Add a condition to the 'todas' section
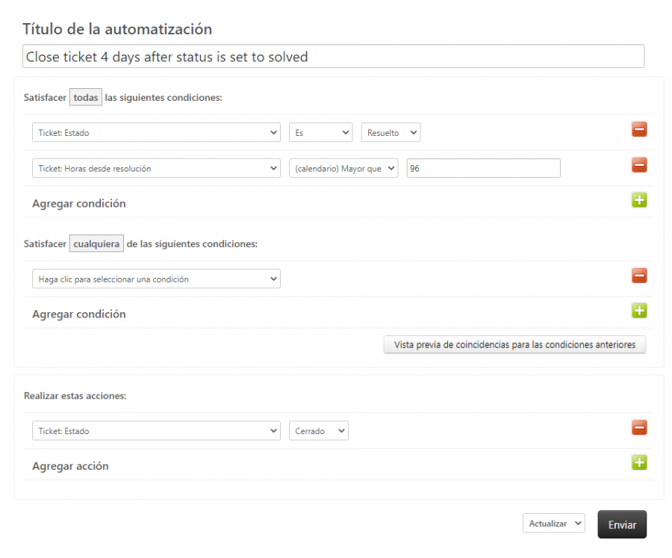 639,200
